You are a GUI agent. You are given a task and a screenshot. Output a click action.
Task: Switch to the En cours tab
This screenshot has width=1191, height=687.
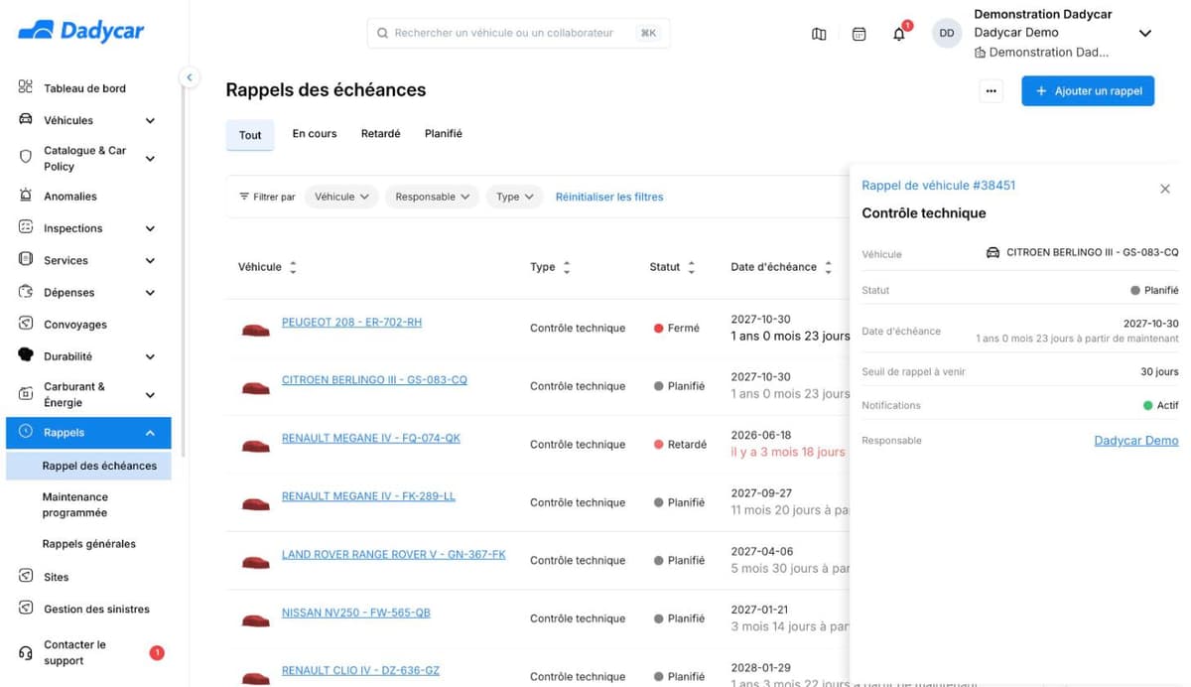[x=315, y=133]
